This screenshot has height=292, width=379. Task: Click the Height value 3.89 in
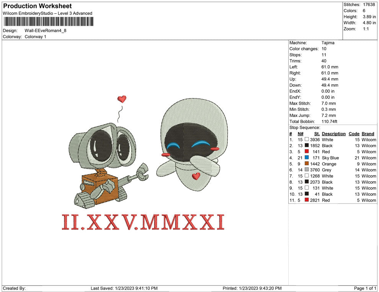coord(369,17)
